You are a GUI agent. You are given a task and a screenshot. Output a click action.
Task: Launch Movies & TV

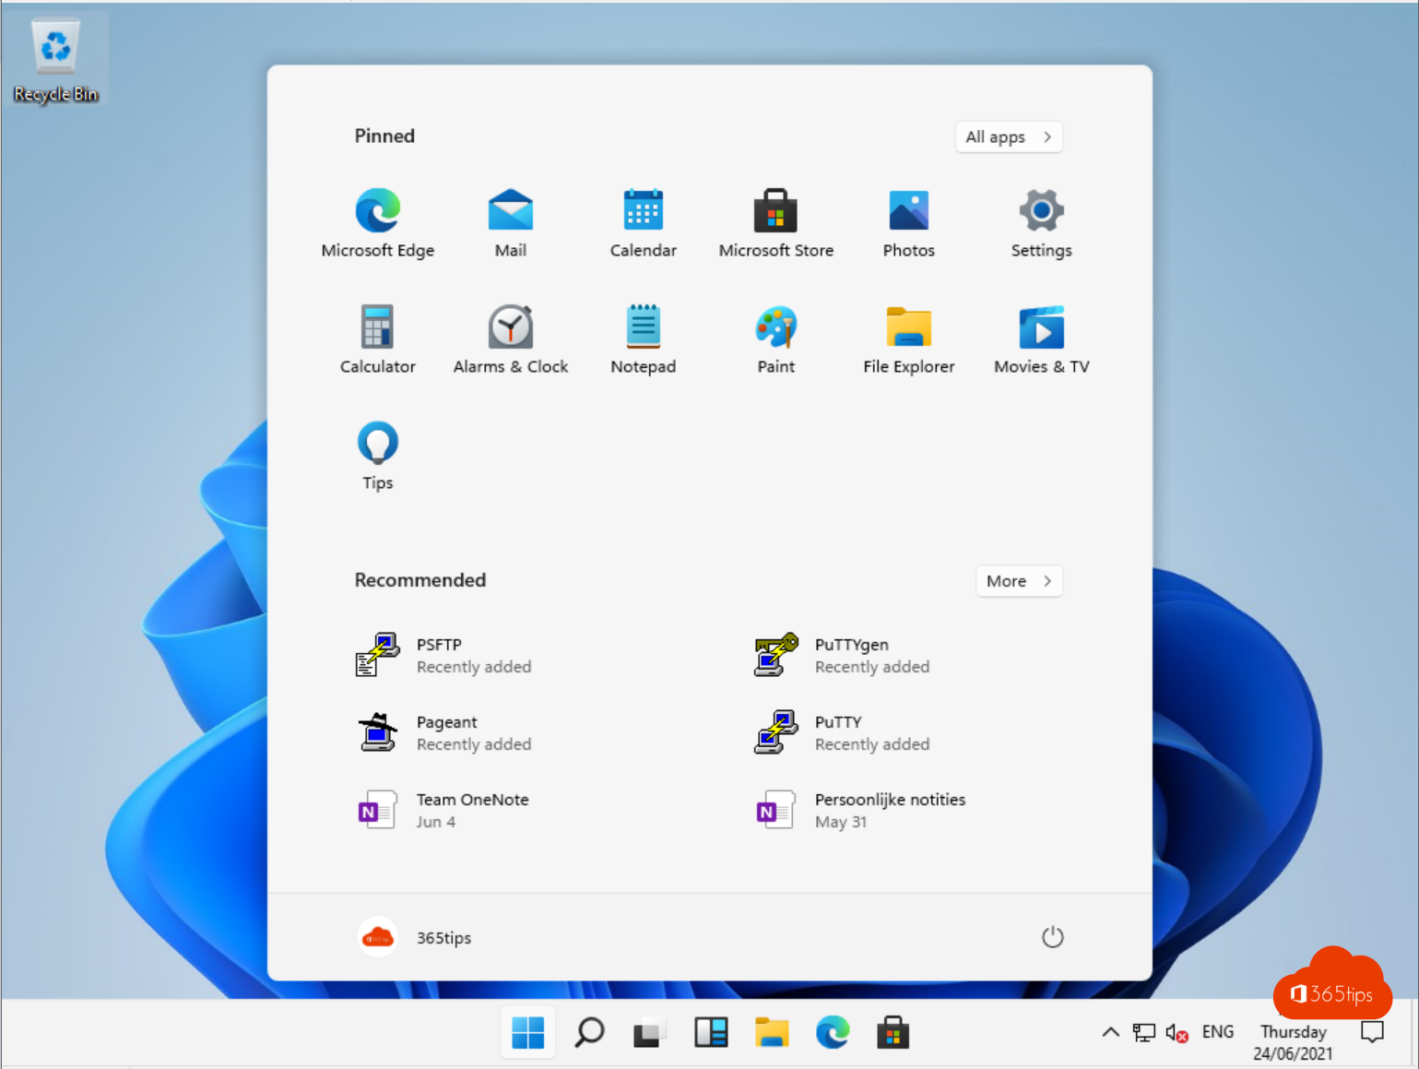[x=1041, y=338]
